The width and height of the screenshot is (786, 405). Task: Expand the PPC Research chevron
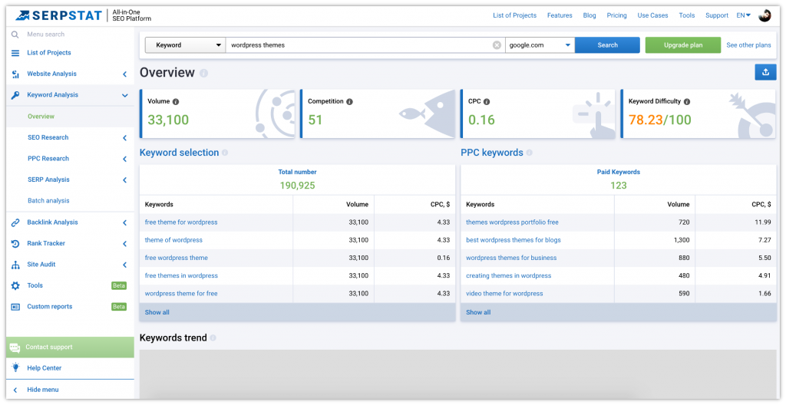click(125, 159)
